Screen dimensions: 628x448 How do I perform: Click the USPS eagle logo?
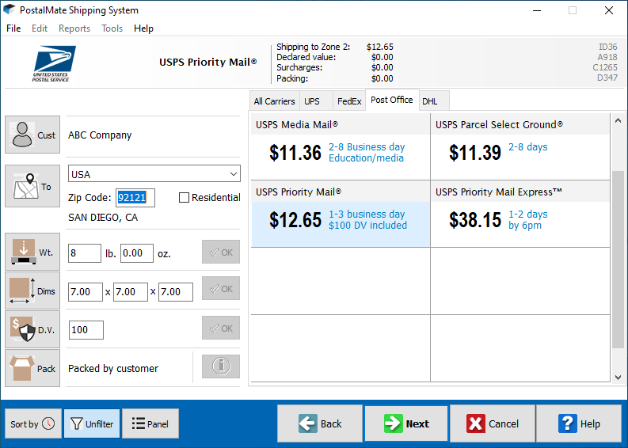[54, 63]
